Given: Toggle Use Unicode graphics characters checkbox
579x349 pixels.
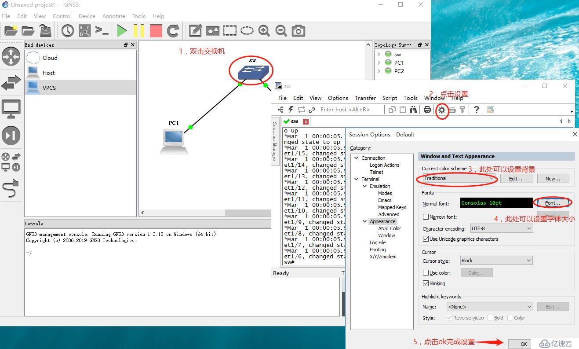Looking at the screenshot, I should [426, 239].
